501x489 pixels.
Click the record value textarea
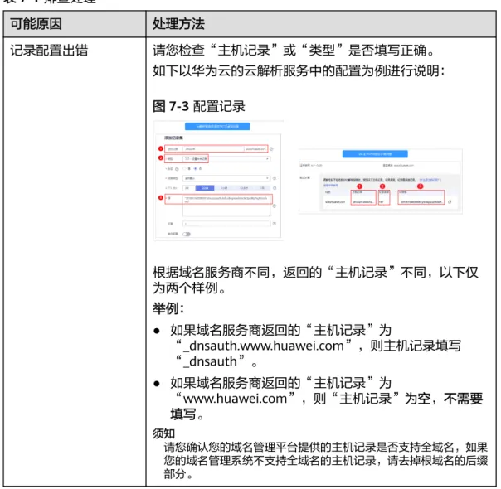[x=226, y=206]
